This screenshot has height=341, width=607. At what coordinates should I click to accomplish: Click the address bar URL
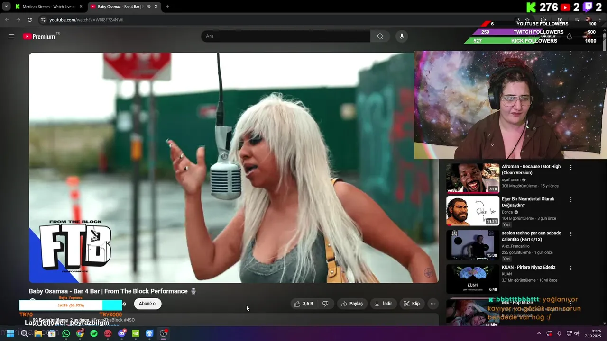click(x=86, y=20)
